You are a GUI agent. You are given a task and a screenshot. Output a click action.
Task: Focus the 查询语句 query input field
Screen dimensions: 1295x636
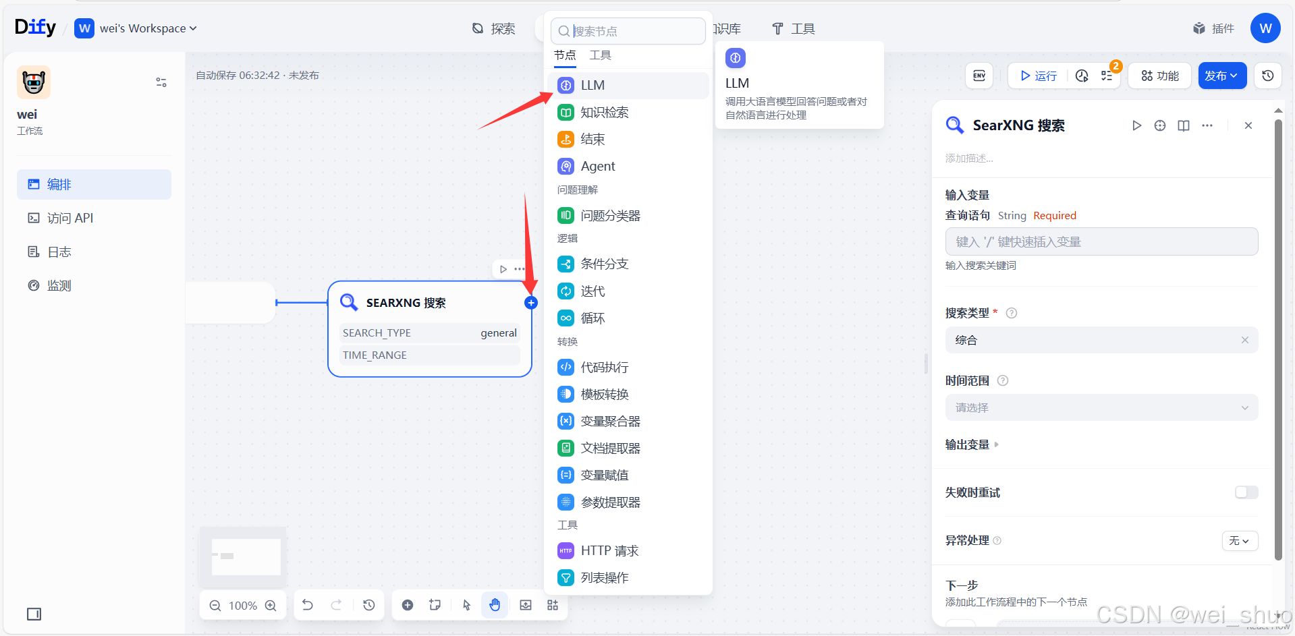click(1100, 241)
